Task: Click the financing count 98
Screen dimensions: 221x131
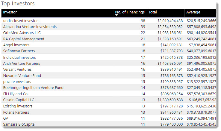Action: coord(143,21)
